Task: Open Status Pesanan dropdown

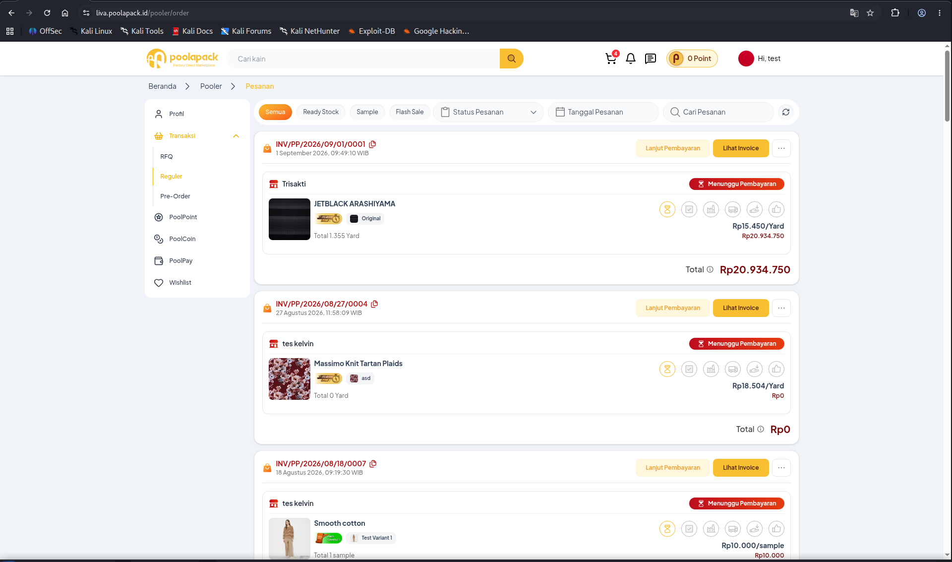Action: (x=488, y=112)
